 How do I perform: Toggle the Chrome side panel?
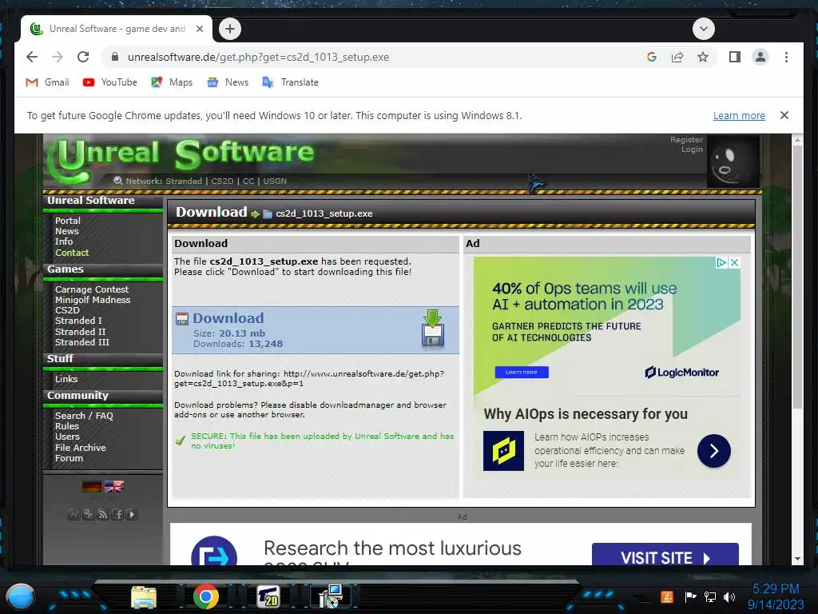click(x=735, y=57)
